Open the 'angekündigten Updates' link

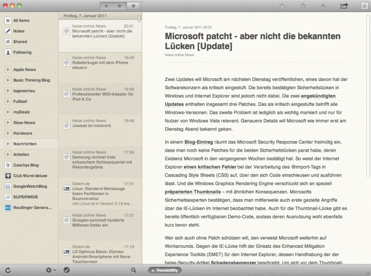(x=318, y=96)
